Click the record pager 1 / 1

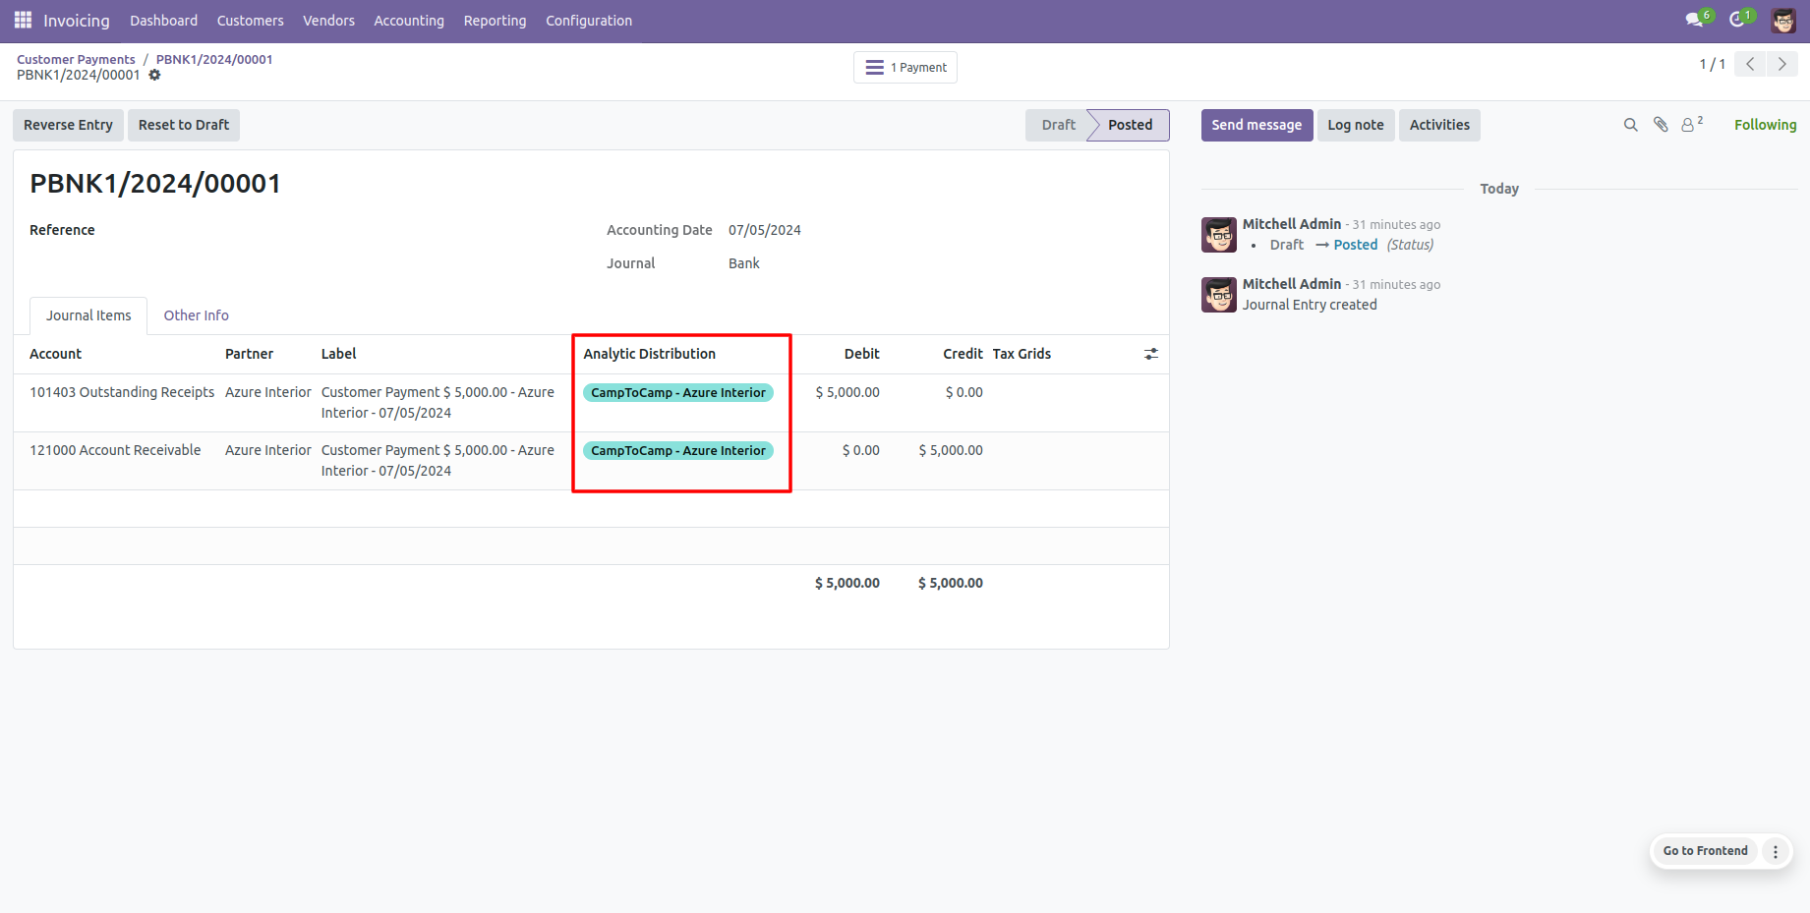[1712, 64]
